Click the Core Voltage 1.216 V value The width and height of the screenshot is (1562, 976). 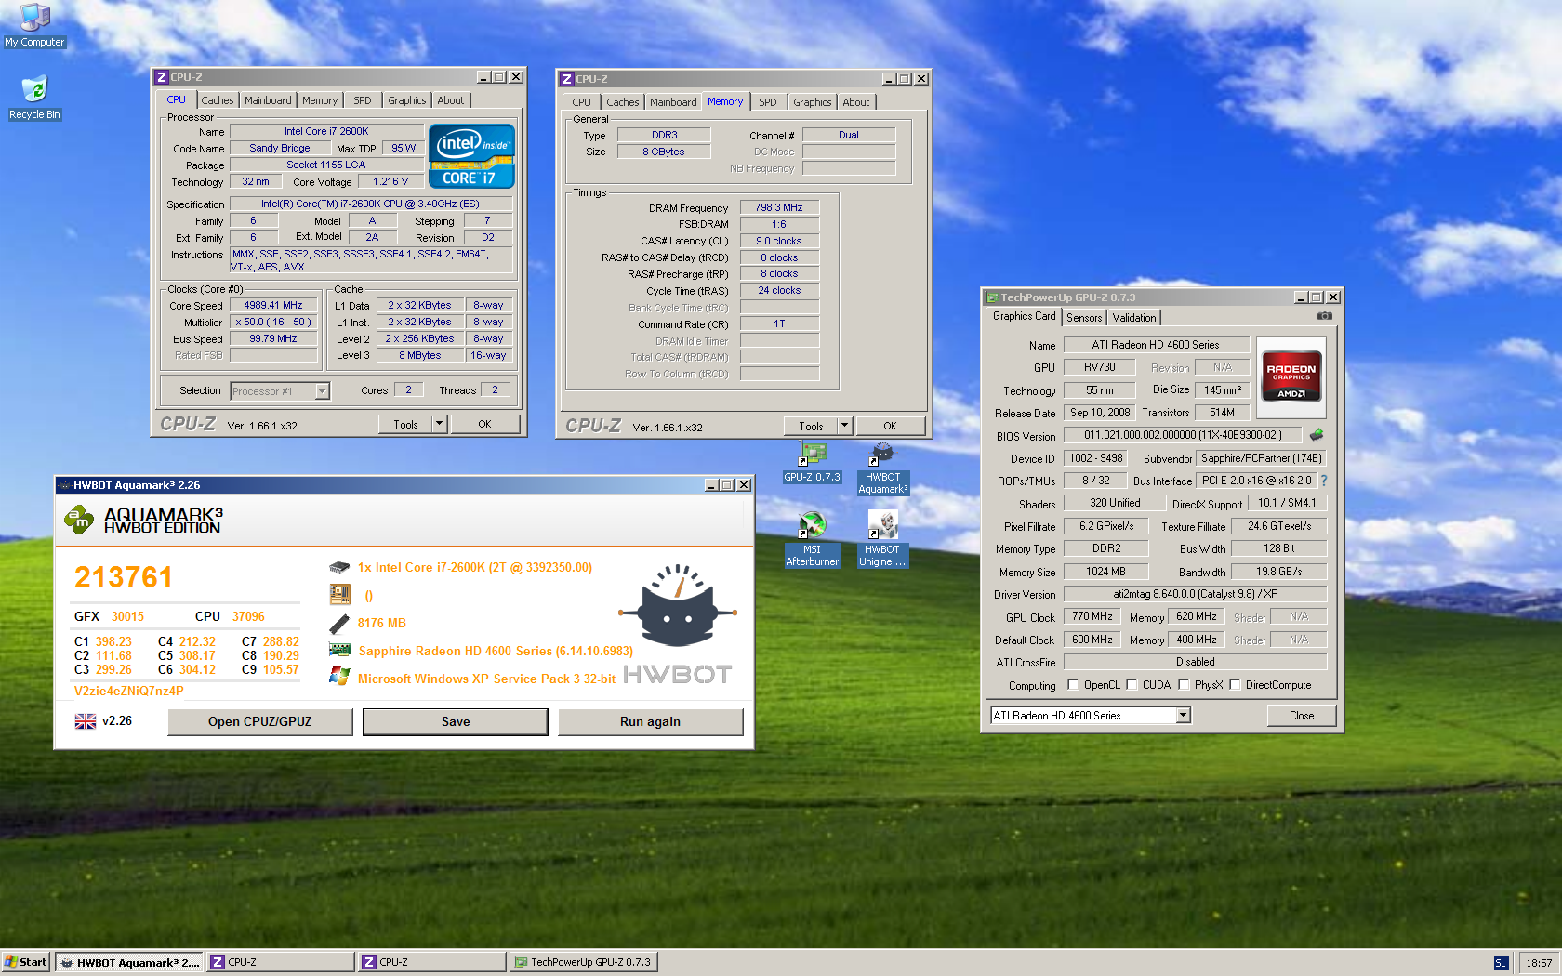(390, 181)
